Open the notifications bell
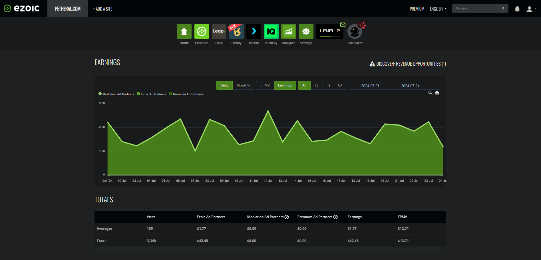Image resolution: width=541 pixels, height=260 pixels. pyautogui.click(x=517, y=9)
